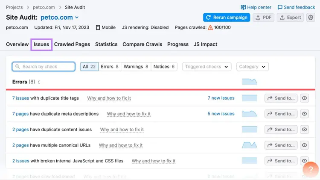Click Send to for duplicate title tags
The height and width of the screenshot is (180, 320).
(x=281, y=98)
